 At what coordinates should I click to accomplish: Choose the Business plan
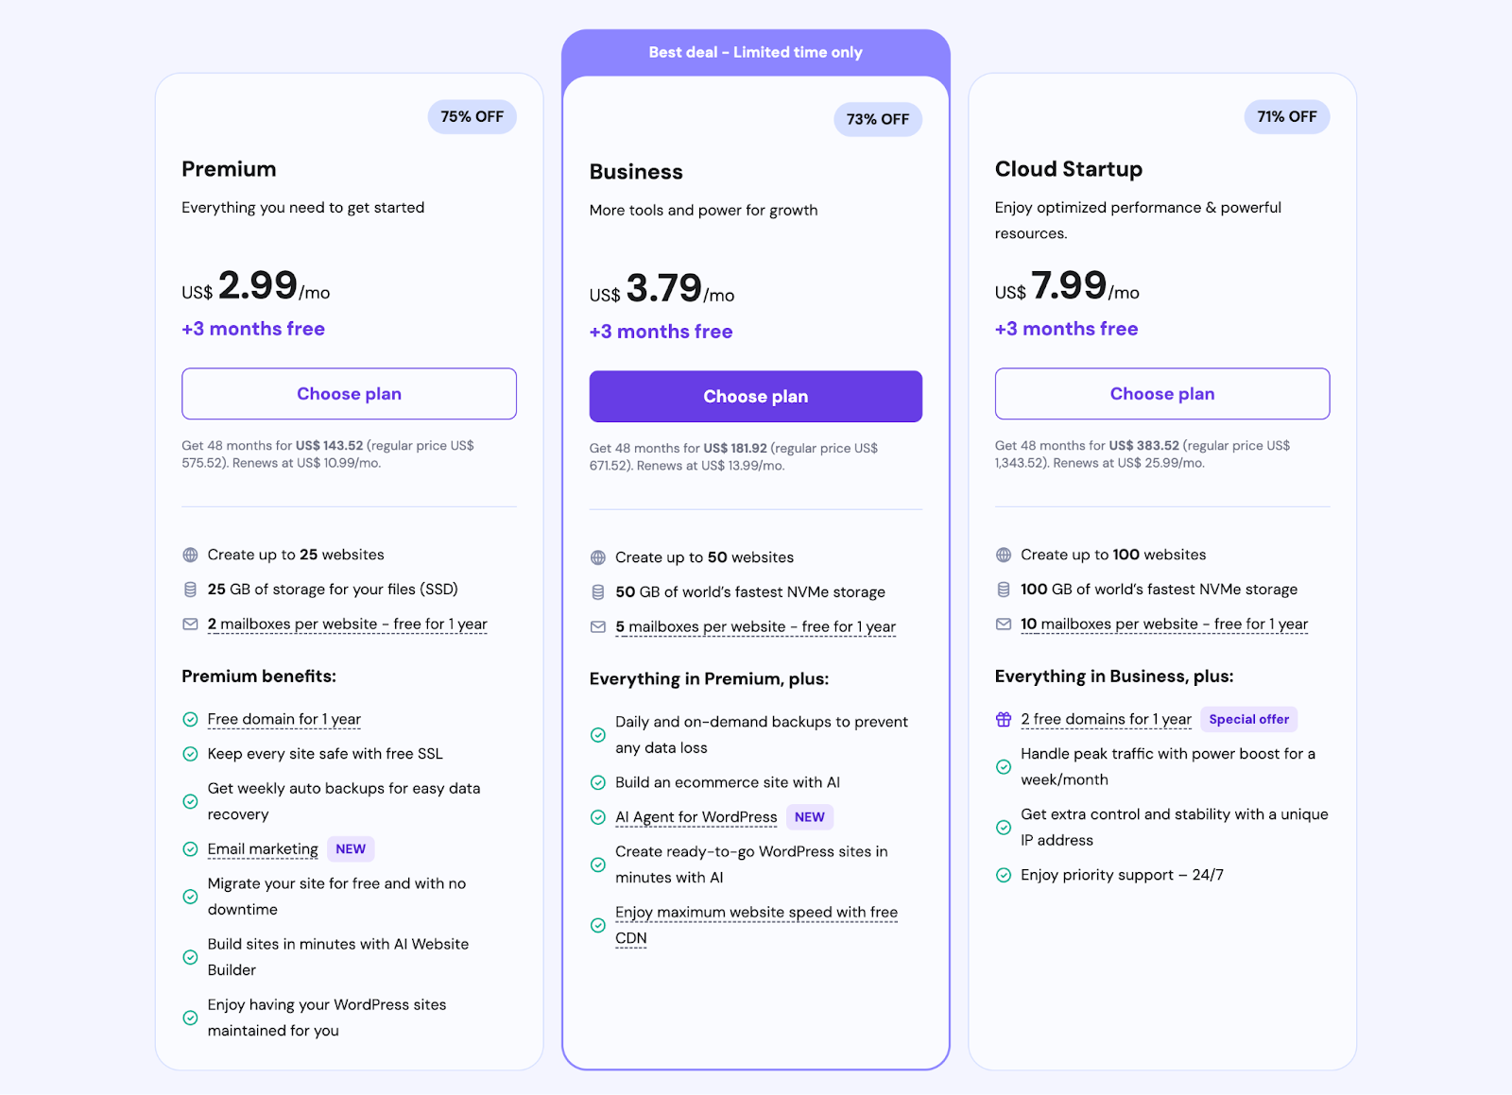pyautogui.click(x=755, y=397)
